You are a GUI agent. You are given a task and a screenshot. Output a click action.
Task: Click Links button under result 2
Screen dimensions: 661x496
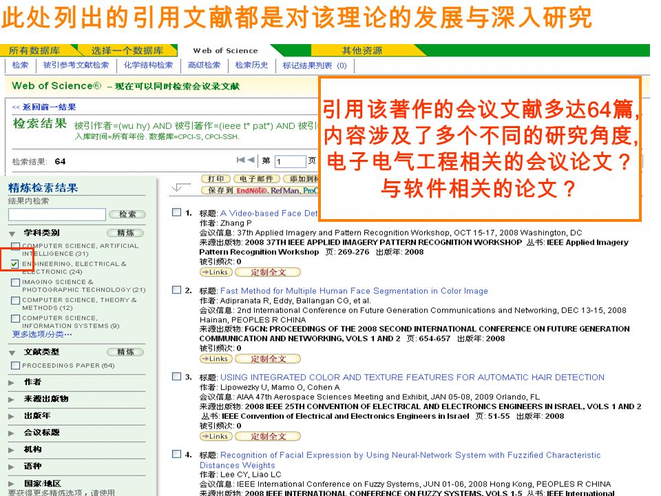[x=216, y=359]
